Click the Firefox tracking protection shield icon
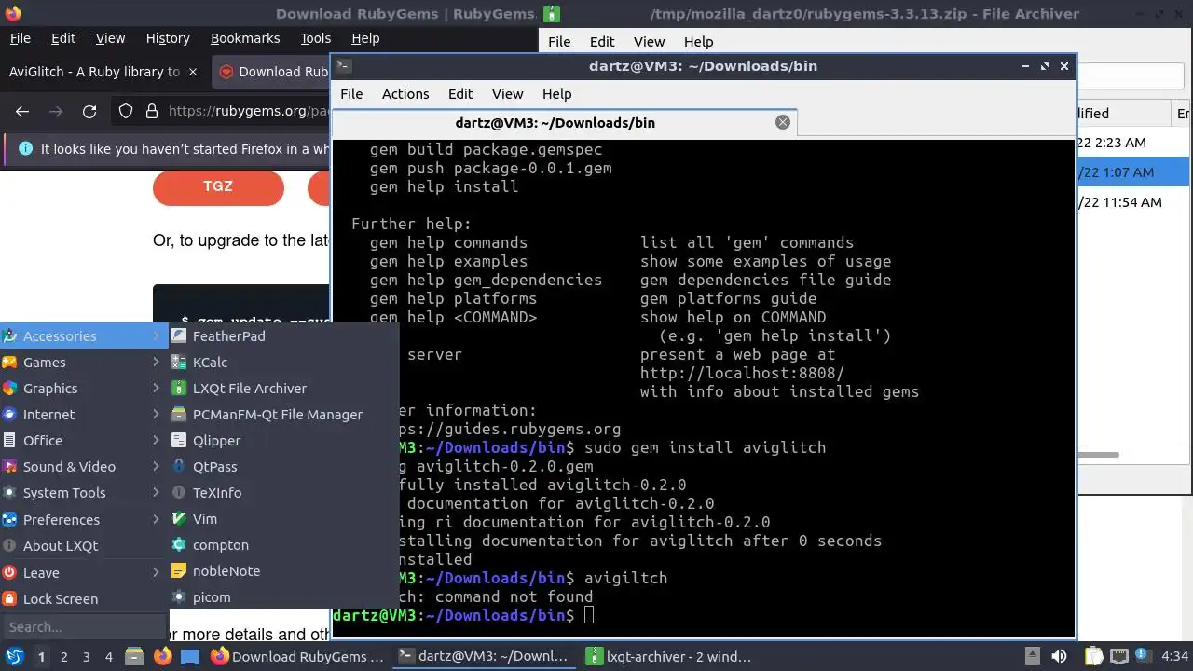 tap(126, 112)
